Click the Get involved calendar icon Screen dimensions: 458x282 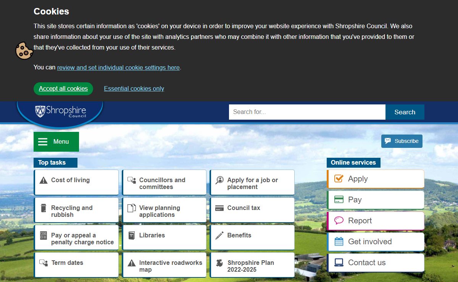coord(339,242)
